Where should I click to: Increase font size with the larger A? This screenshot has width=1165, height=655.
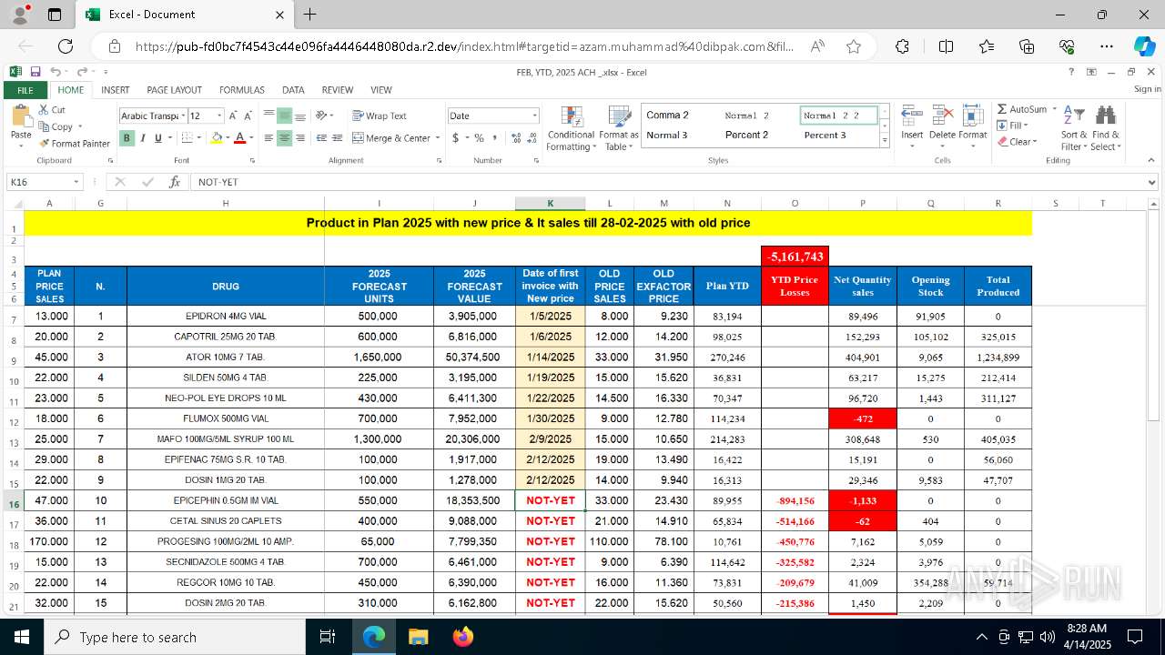point(233,116)
